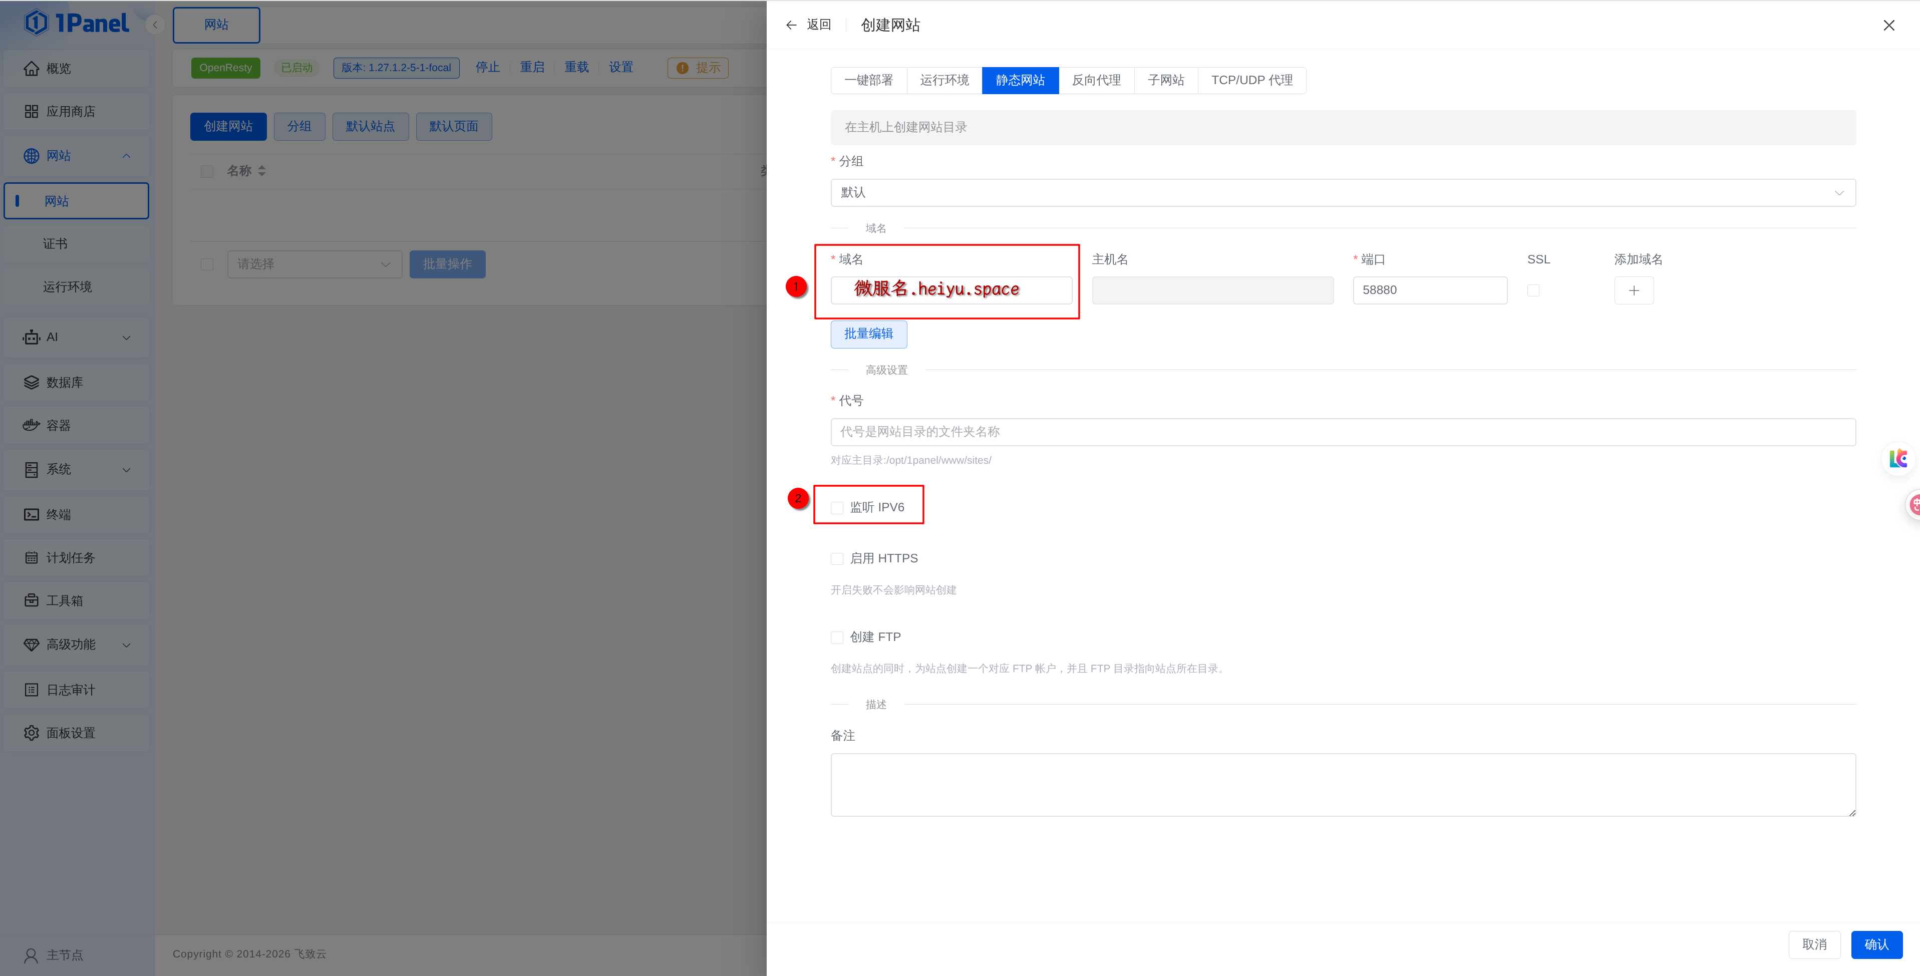Expand the AI sidebar submenu
This screenshot has width=1920, height=976.
click(127, 338)
